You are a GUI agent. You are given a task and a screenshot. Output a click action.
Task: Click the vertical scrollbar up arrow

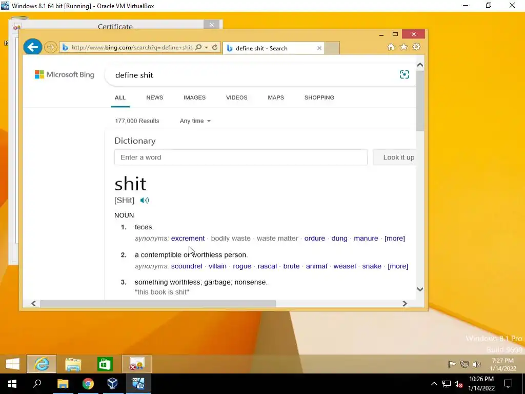coord(420,65)
